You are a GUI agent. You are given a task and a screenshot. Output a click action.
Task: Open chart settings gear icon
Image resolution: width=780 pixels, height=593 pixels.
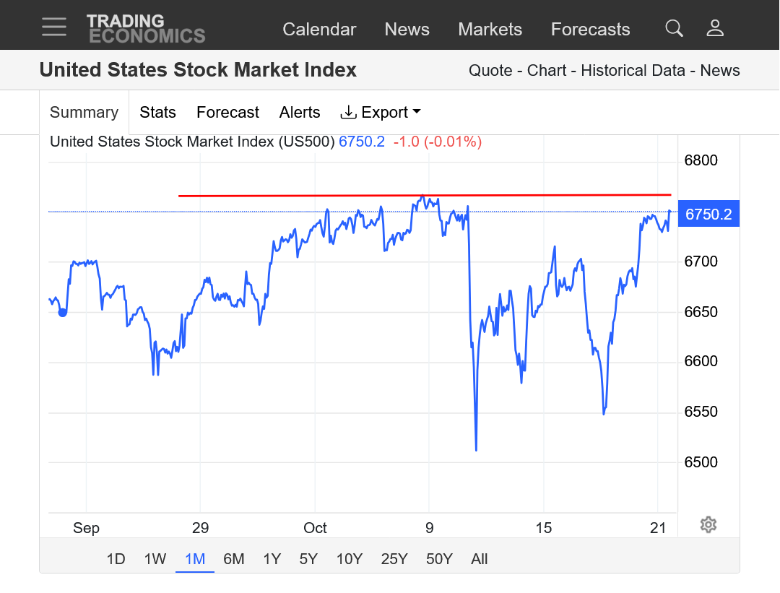click(708, 524)
